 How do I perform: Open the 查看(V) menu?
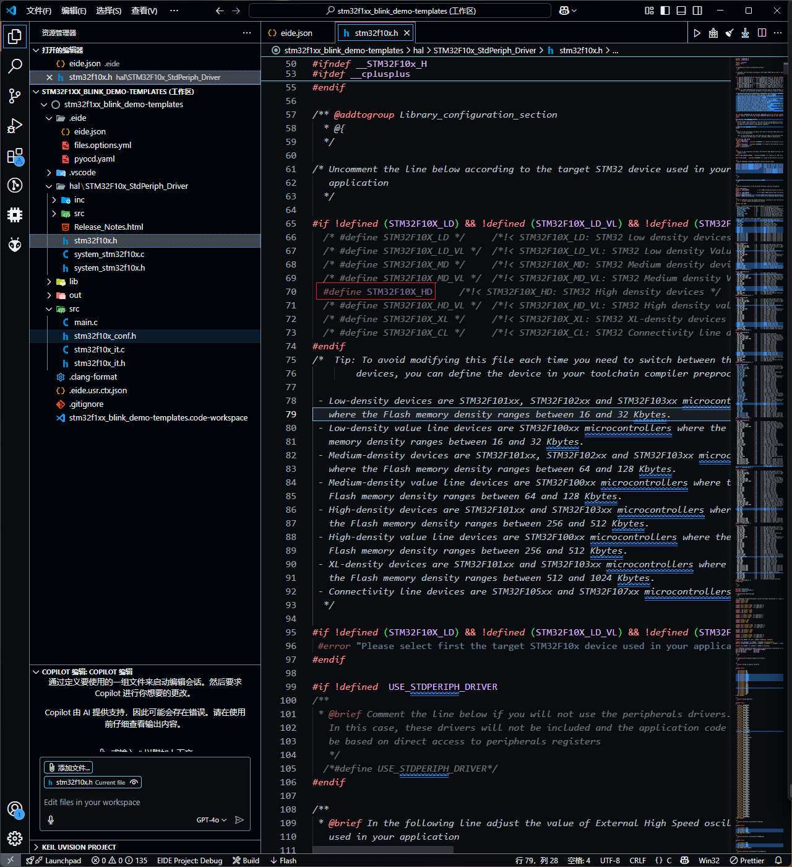click(x=144, y=11)
